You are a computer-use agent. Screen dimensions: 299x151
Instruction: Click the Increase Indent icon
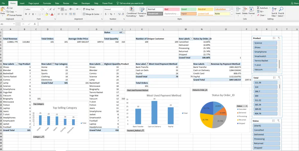point(74,14)
